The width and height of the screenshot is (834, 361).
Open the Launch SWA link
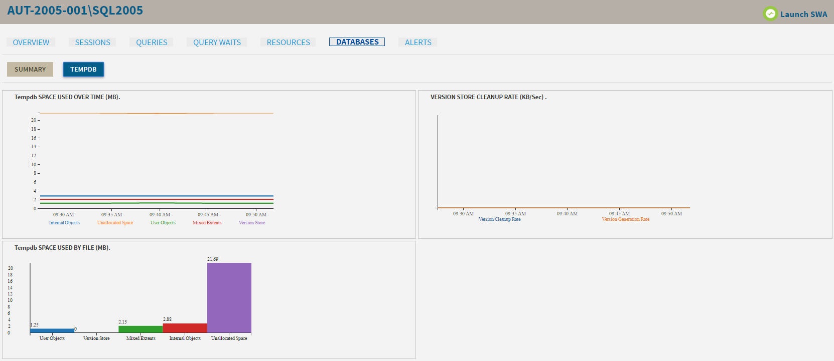tap(803, 15)
